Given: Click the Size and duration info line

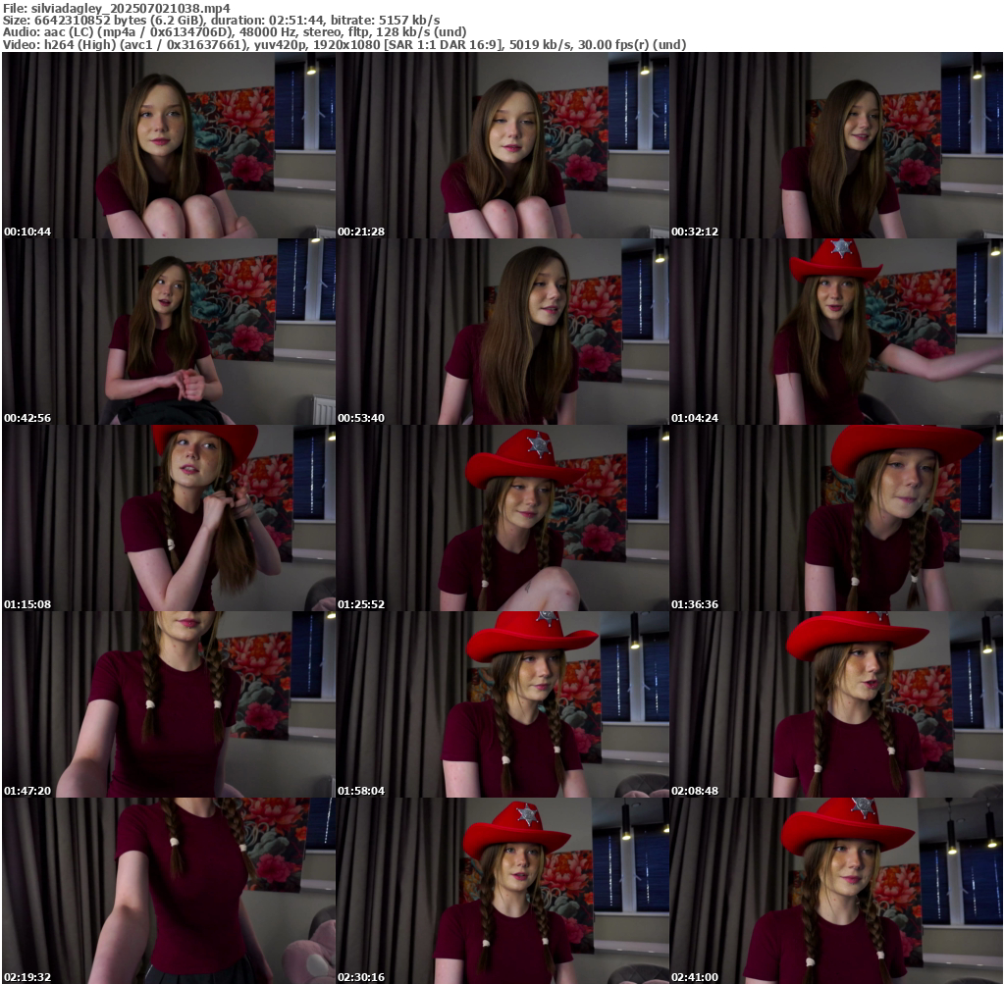Looking at the screenshot, I should coord(221,20).
